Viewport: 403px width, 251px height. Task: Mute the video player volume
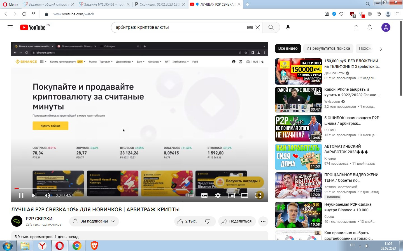[x=47, y=195]
